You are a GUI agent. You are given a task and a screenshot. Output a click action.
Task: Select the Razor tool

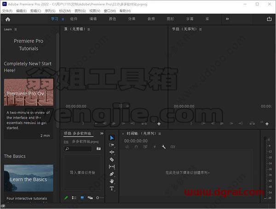pos(112,159)
